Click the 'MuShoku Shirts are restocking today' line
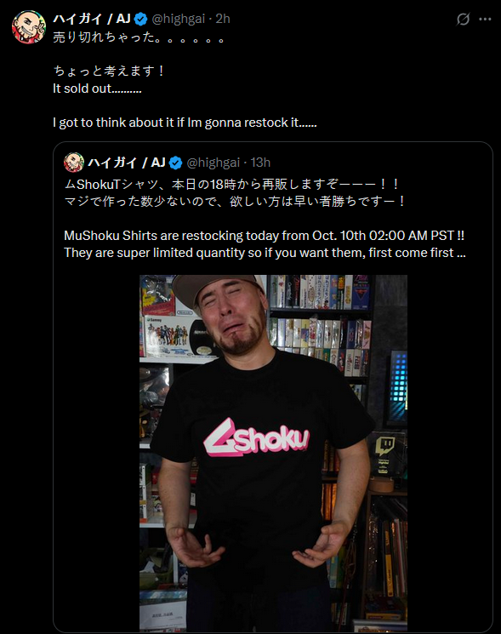The width and height of the screenshot is (501, 634). pyautogui.click(x=265, y=236)
